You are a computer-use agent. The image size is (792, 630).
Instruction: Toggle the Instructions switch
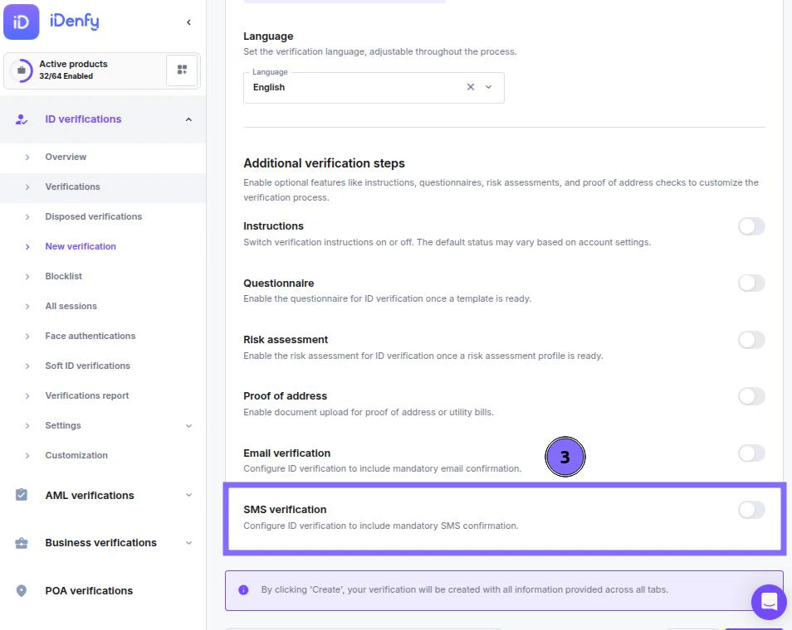[x=751, y=226]
